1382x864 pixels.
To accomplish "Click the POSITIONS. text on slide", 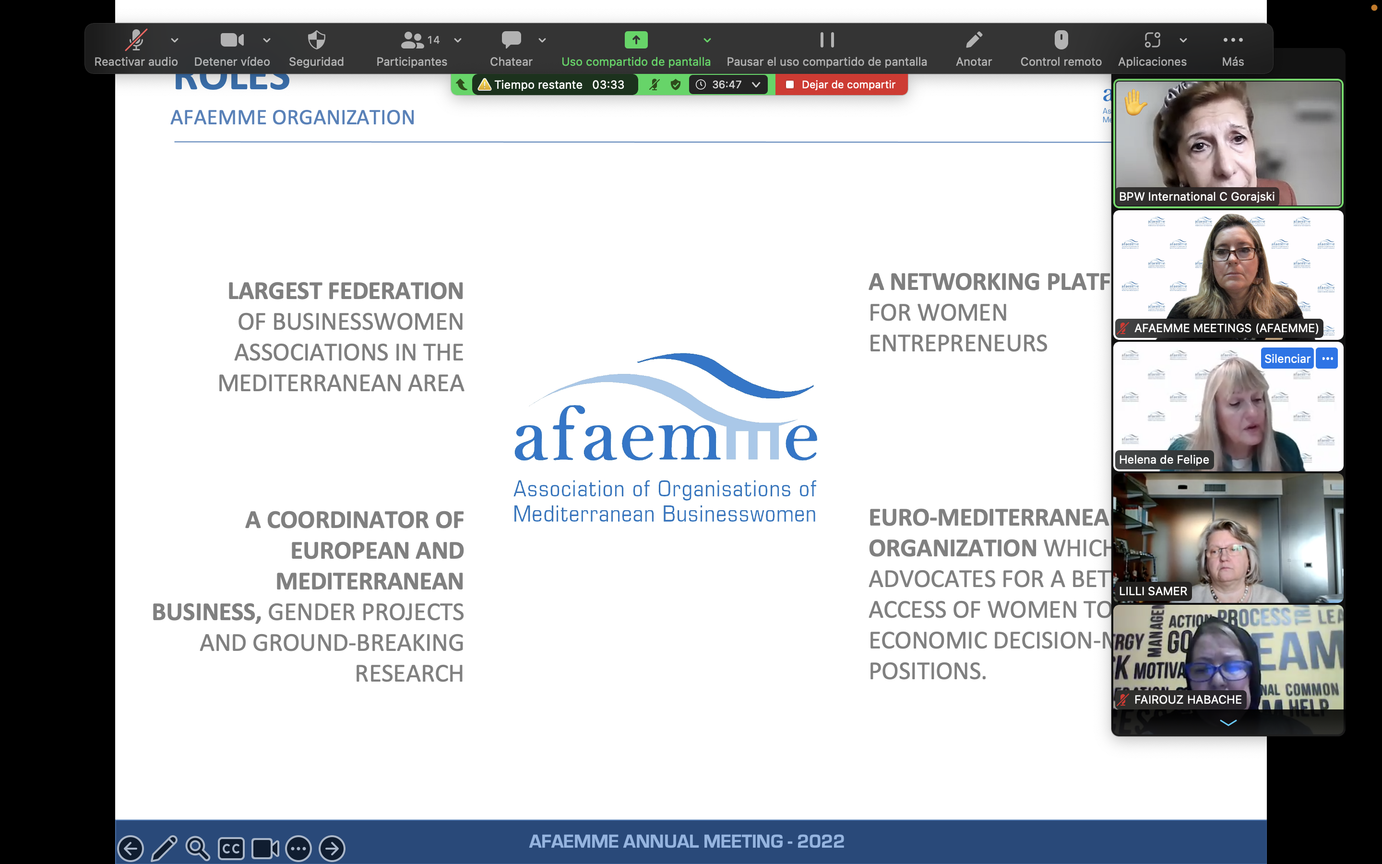I will click(x=928, y=672).
